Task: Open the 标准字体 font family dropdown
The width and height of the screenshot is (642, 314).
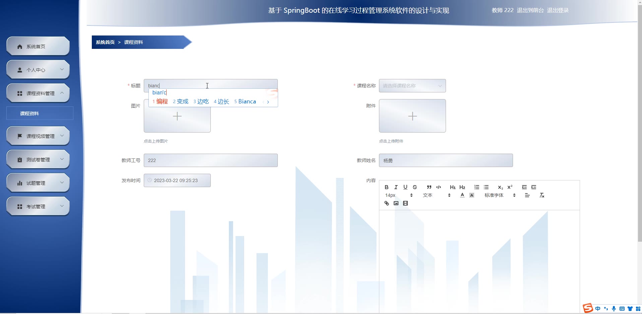Action: (500, 195)
